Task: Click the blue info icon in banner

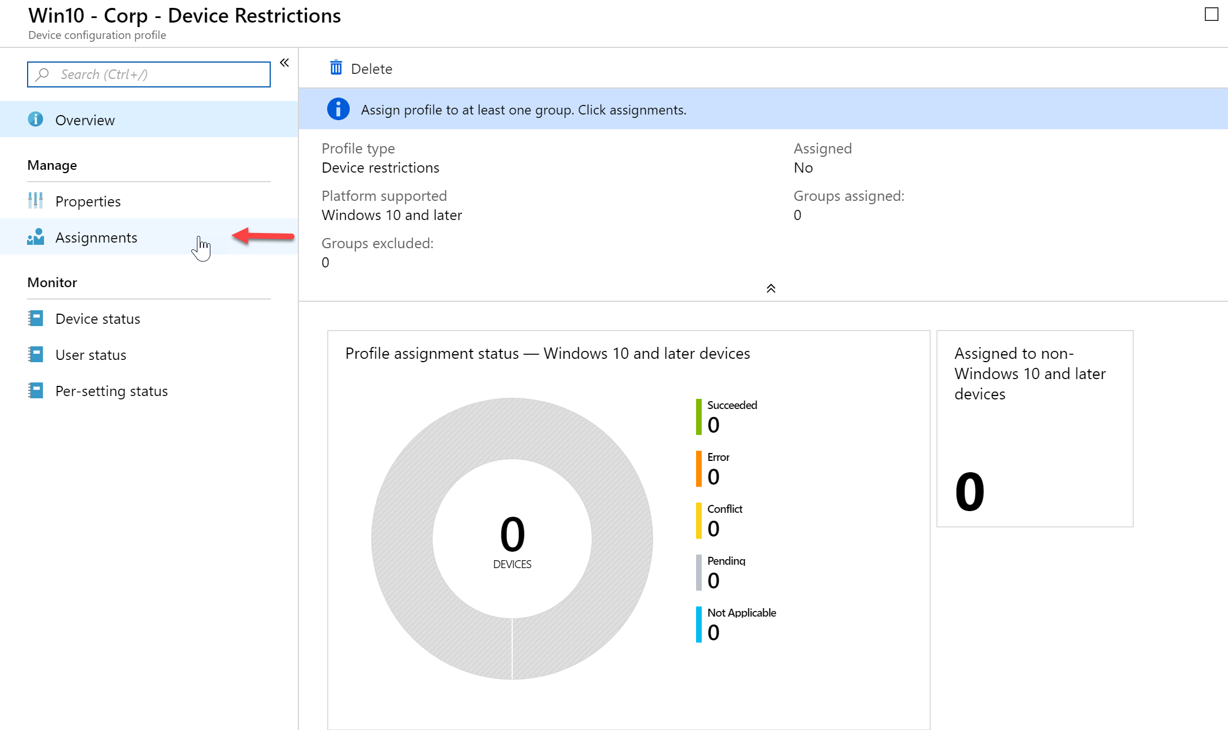Action: pyautogui.click(x=338, y=109)
